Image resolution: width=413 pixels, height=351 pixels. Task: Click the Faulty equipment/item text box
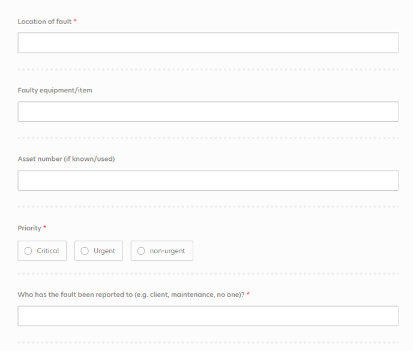[x=208, y=112]
